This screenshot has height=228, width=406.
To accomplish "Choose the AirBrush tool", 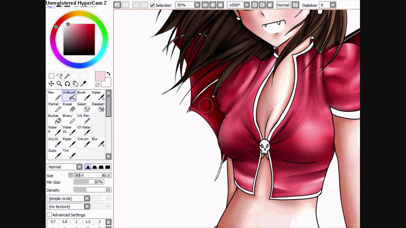I will 69,96.
